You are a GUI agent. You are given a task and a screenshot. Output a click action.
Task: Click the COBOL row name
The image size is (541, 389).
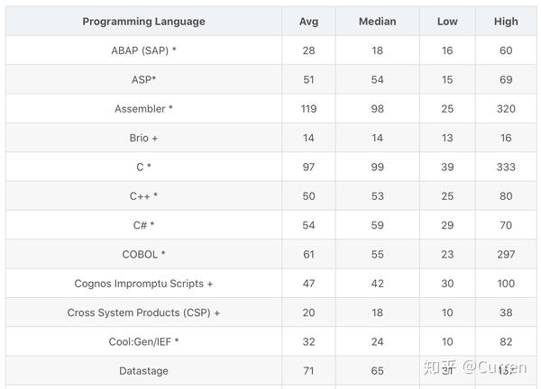pos(143,255)
